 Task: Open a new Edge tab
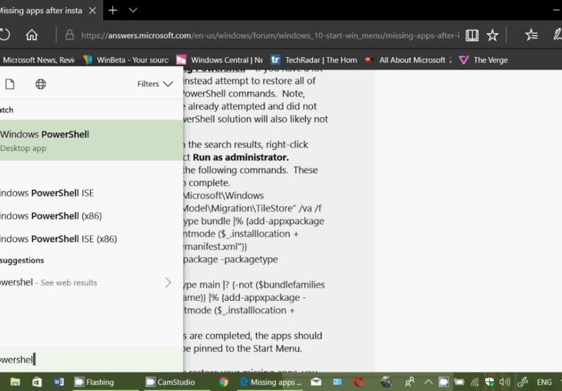pyautogui.click(x=113, y=10)
